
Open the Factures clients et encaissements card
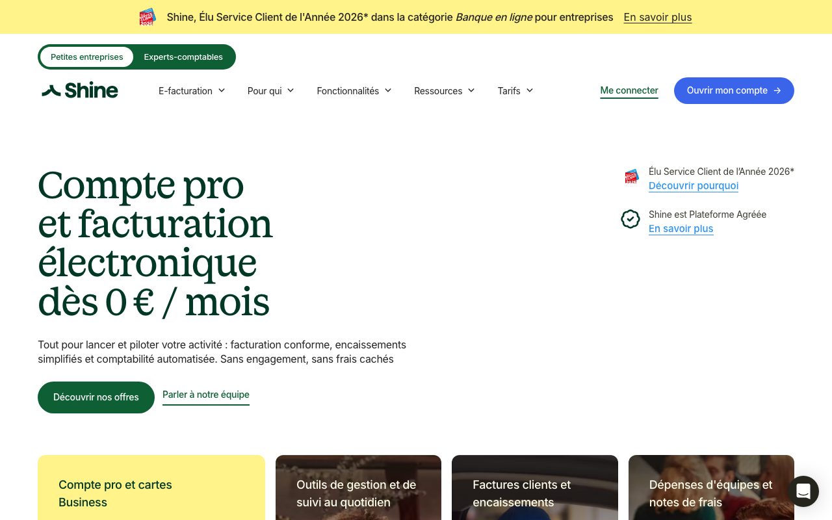(x=535, y=487)
